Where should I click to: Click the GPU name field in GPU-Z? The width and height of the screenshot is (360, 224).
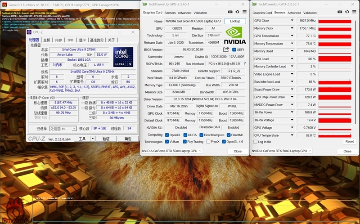tap(193, 21)
